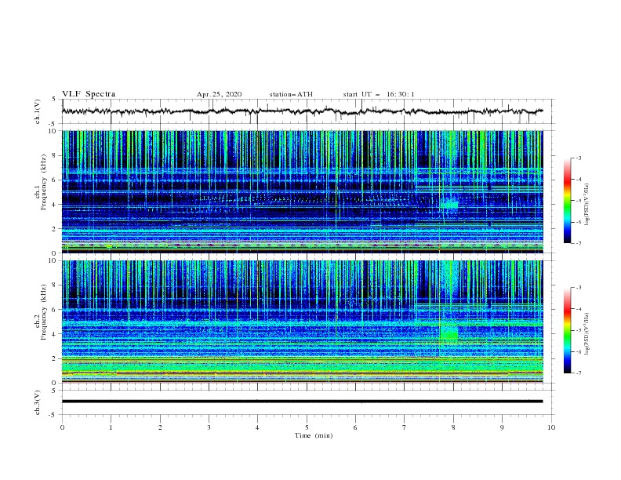
Task: Click the green burst near 4 kHz in ch.1 spectrogram
Action: [x=449, y=204]
